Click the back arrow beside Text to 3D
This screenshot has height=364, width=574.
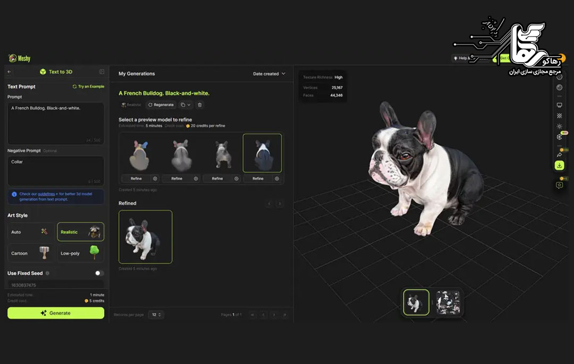point(9,72)
